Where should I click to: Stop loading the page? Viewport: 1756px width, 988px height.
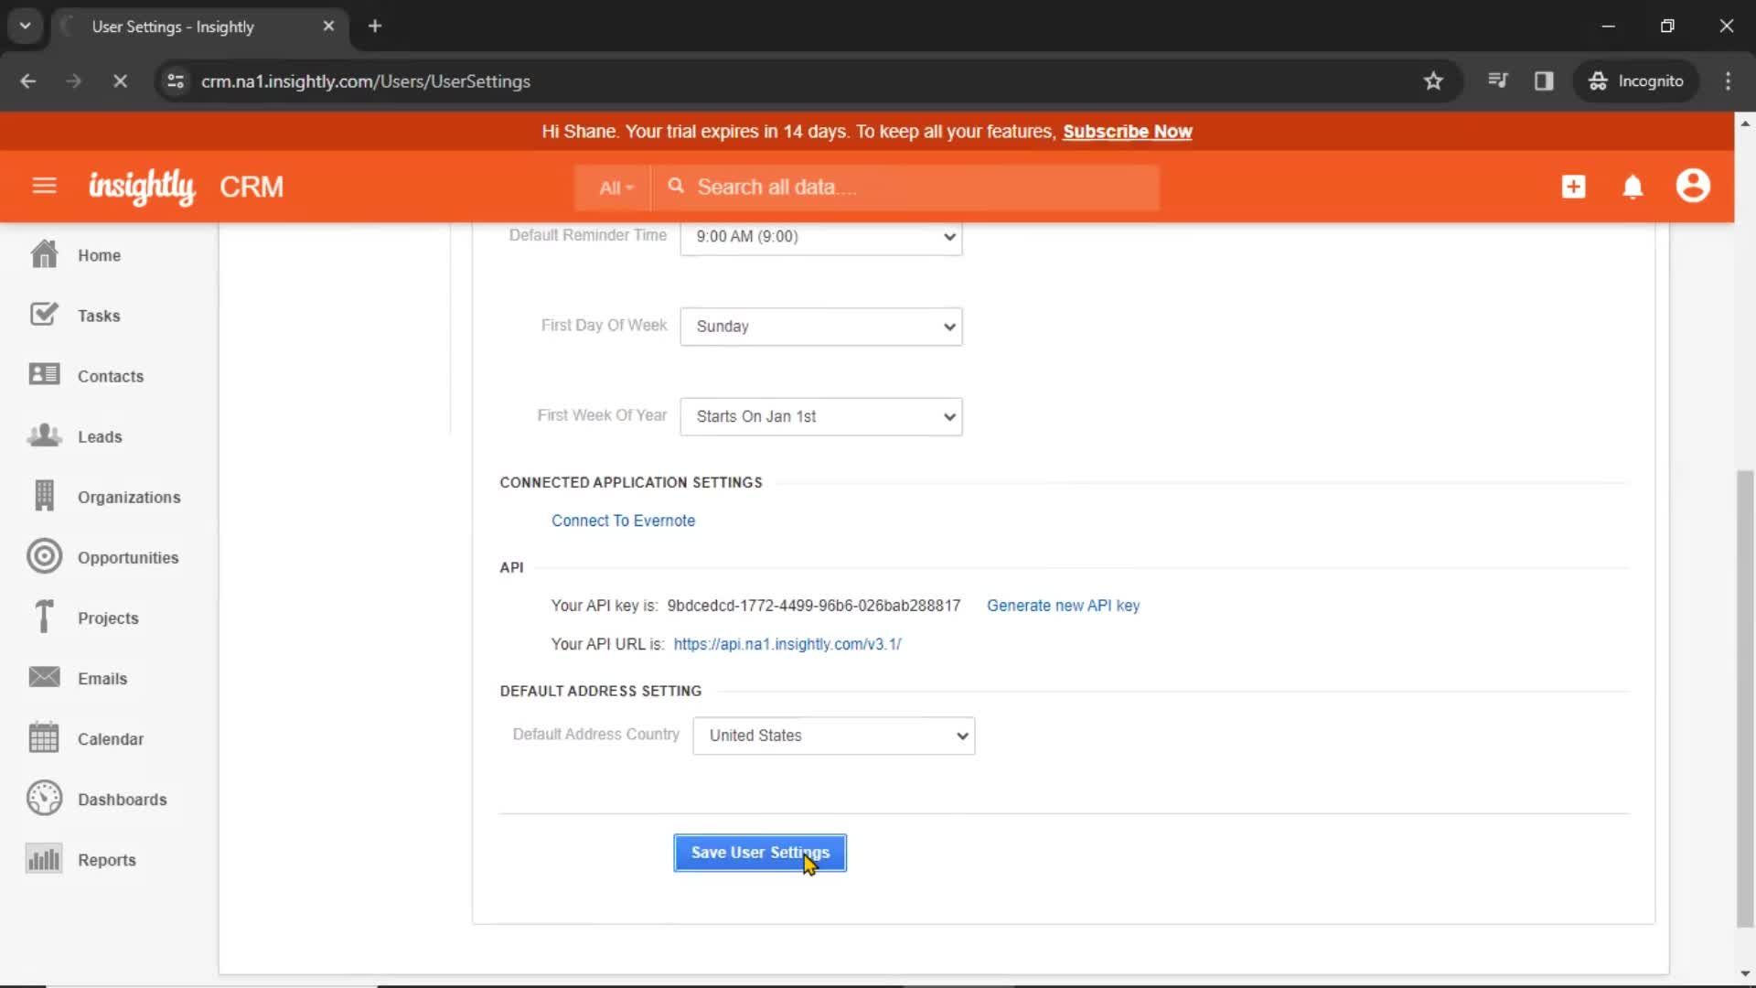120,81
